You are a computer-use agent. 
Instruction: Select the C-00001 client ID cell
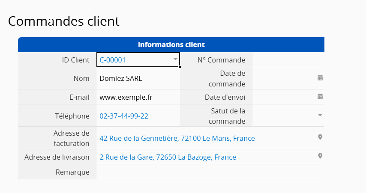point(129,60)
